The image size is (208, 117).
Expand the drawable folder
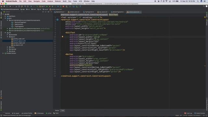pos(7,35)
